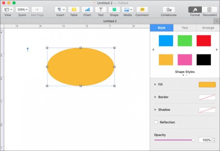
Task: Show previous shape styles page
Action: click(153, 50)
